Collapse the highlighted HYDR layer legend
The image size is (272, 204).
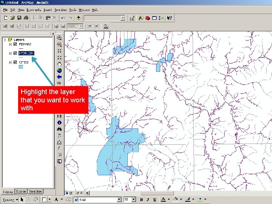(10, 53)
